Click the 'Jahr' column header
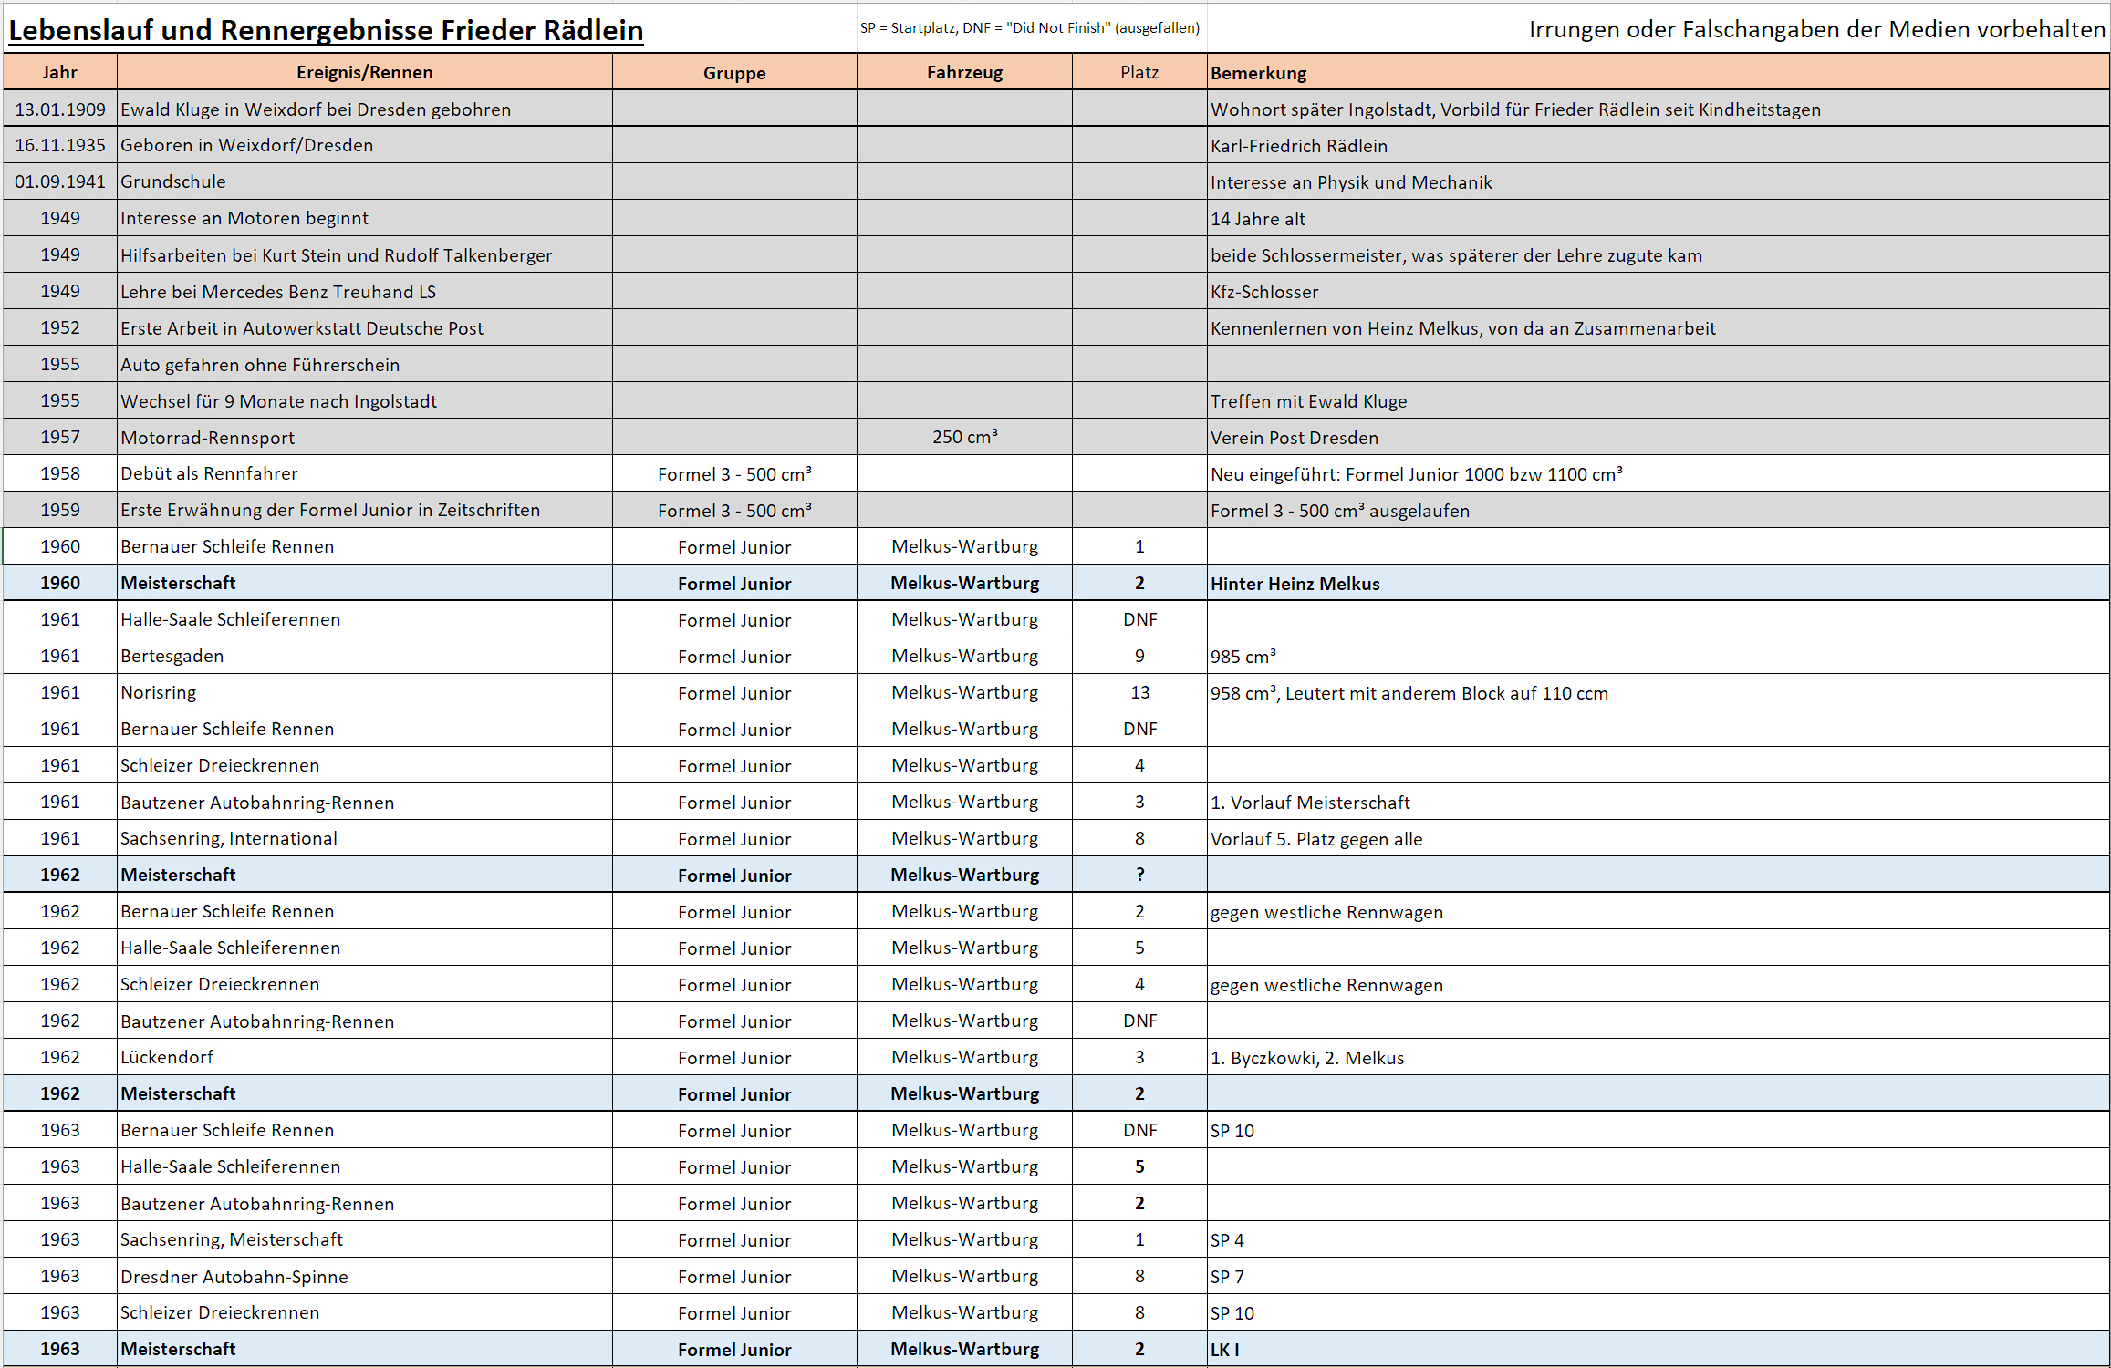This screenshot has height=1368, width=2111. click(x=60, y=72)
